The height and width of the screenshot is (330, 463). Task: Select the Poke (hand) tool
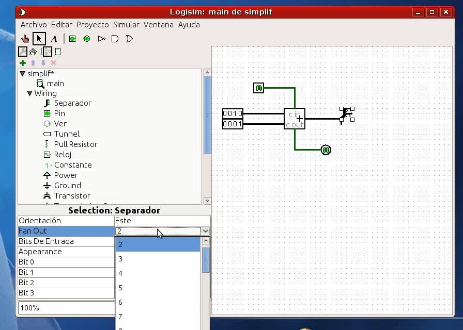pyautogui.click(x=25, y=39)
